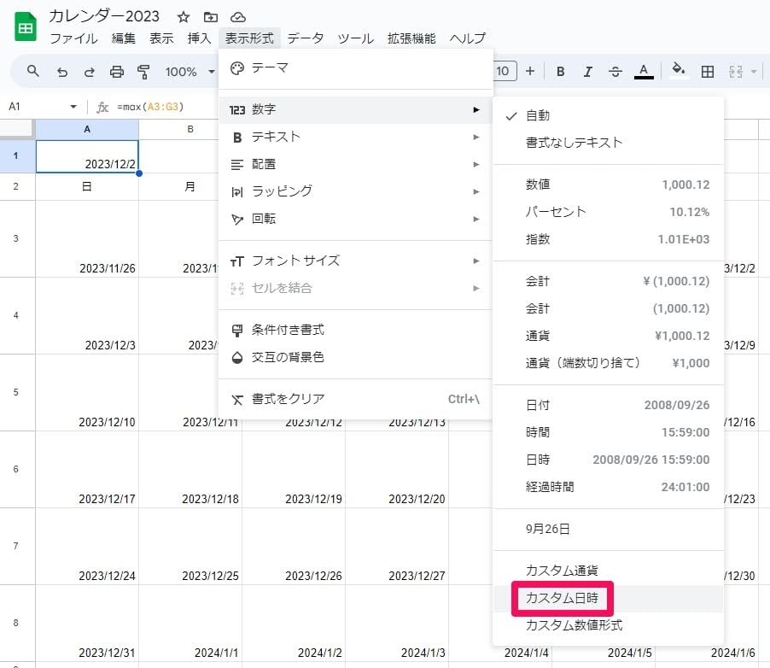
Task: Apply the 9月26日 date format
Action: pos(608,529)
